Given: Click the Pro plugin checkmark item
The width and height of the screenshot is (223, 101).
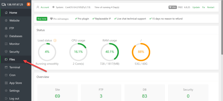Looking at the screenshot, I should (x=82, y=19).
